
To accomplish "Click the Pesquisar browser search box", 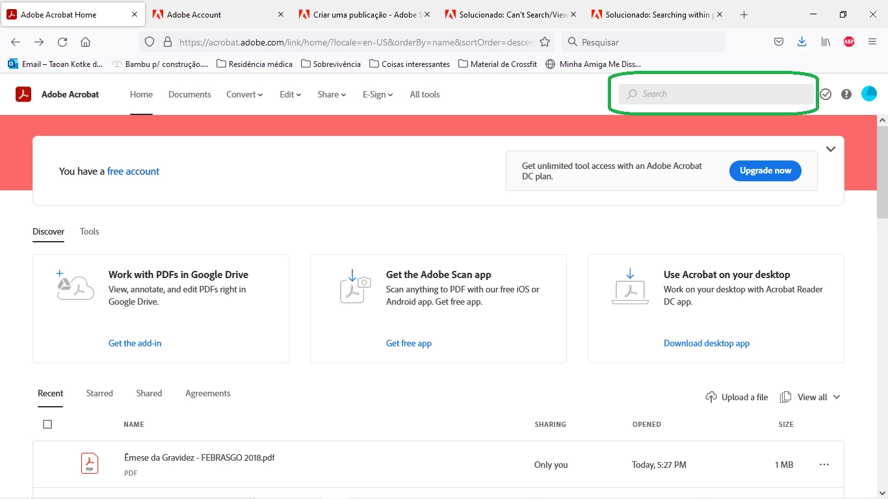I will [644, 42].
